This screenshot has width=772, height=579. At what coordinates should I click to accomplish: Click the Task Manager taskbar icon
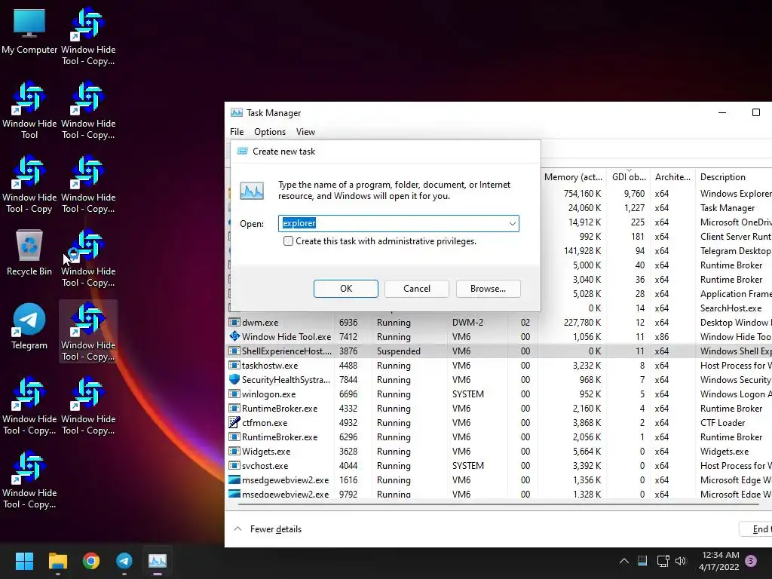(x=158, y=561)
